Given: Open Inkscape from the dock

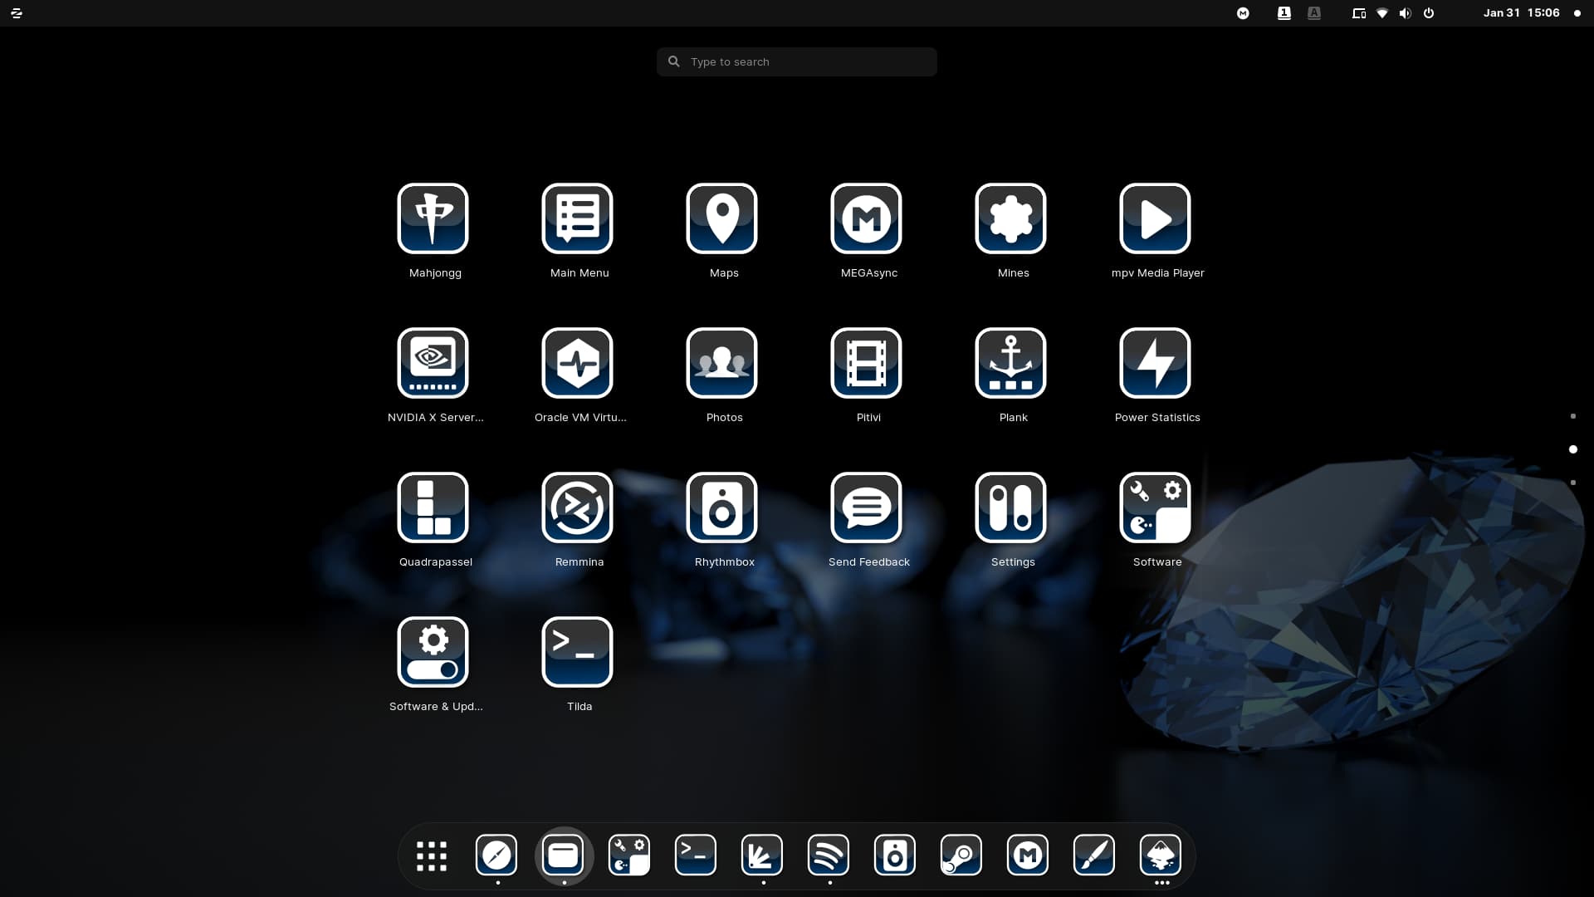Looking at the screenshot, I should 1161,855.
